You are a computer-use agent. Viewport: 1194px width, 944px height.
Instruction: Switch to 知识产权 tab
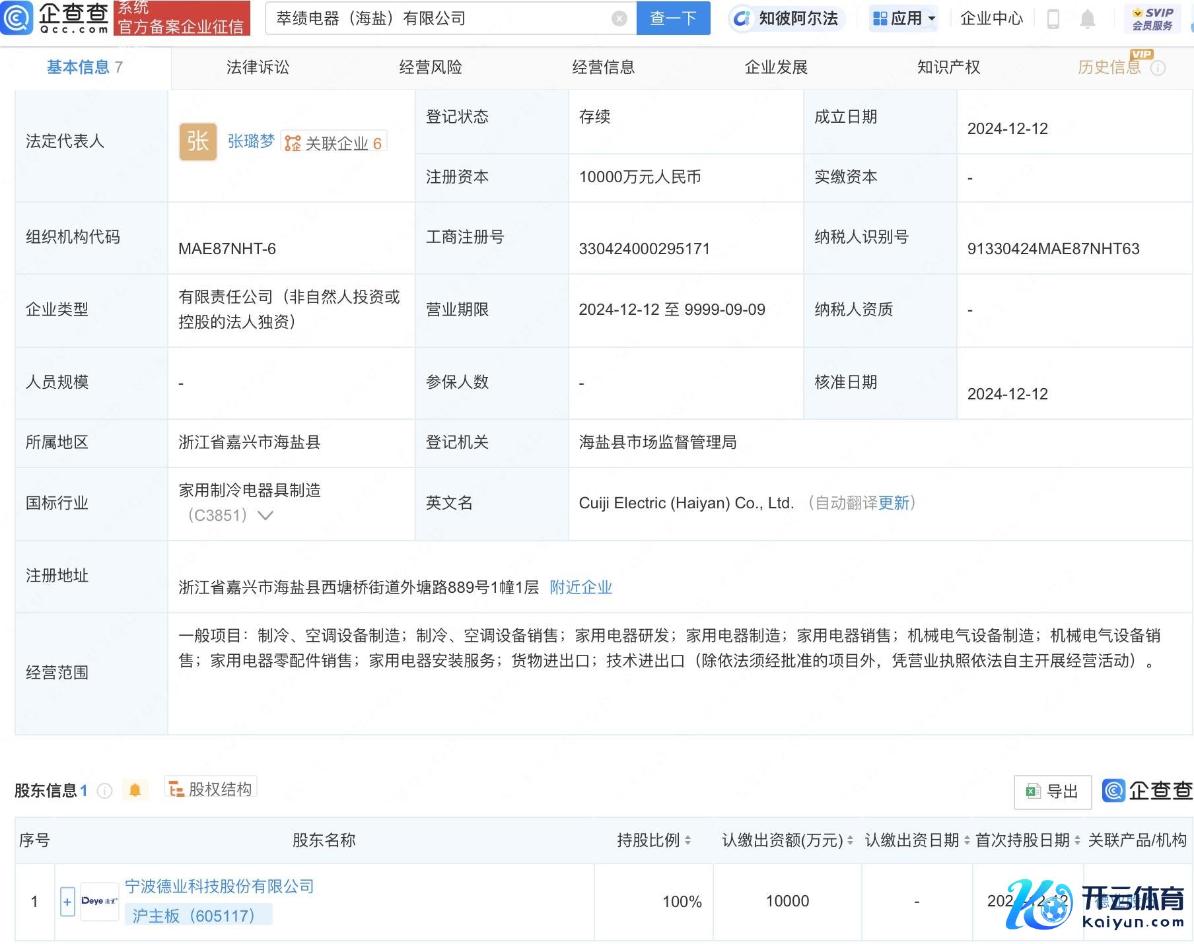pyautogui.click(x=948, y=67)
